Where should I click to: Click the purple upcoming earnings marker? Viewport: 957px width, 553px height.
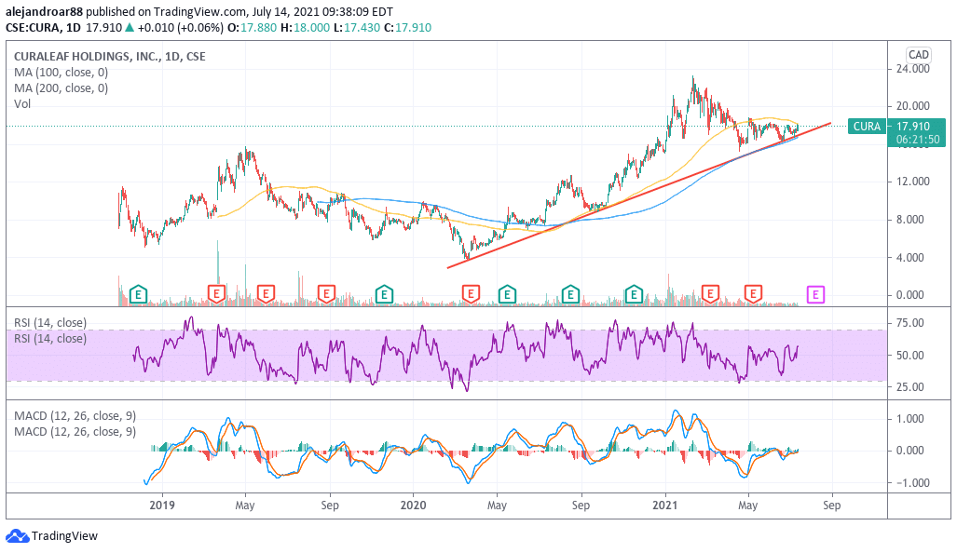coord(816,295)
